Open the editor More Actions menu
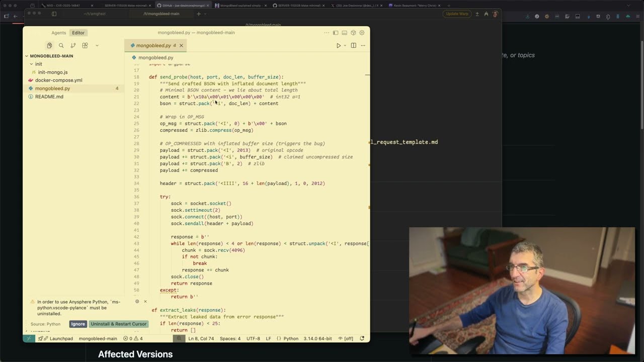This screenshot has width=644, height=362. pyautogui.click(x=363, y=45)
